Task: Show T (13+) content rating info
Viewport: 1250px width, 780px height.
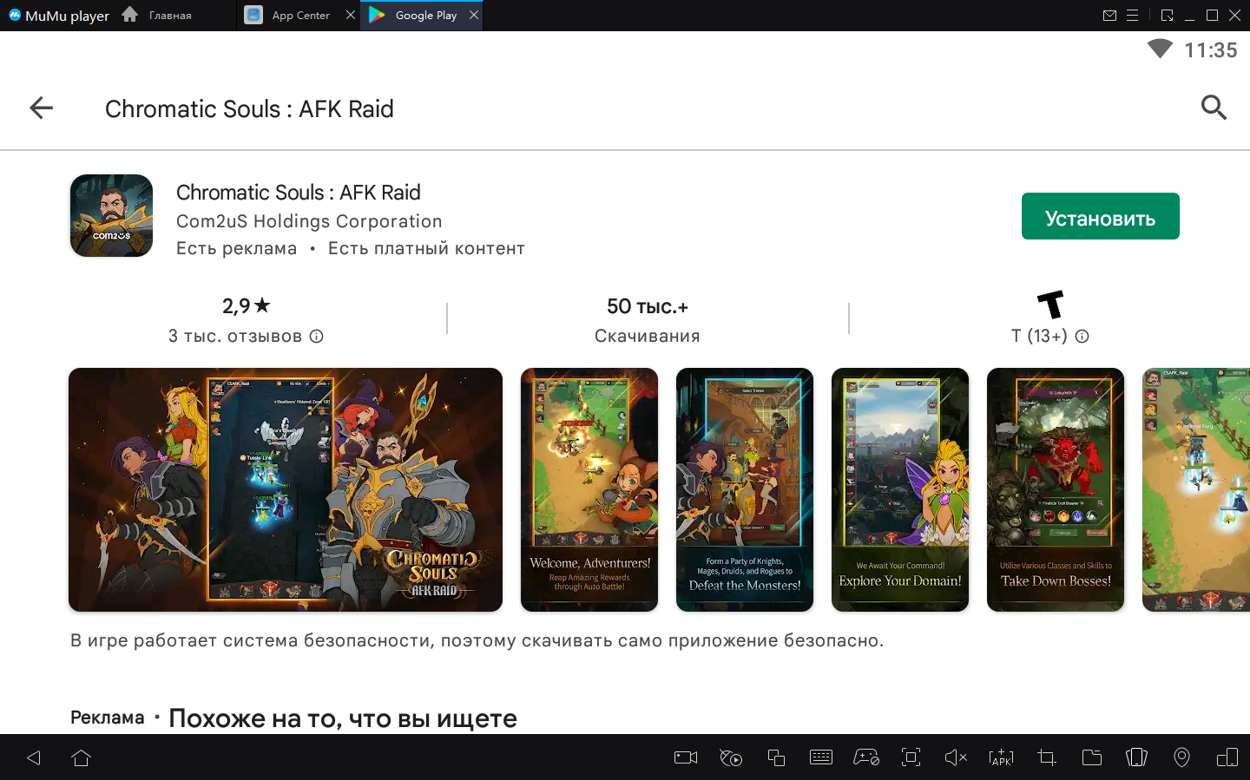Action: click(1082, 336)
